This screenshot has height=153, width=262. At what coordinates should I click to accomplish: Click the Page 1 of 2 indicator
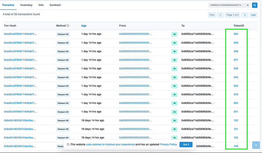coord(232,15)
